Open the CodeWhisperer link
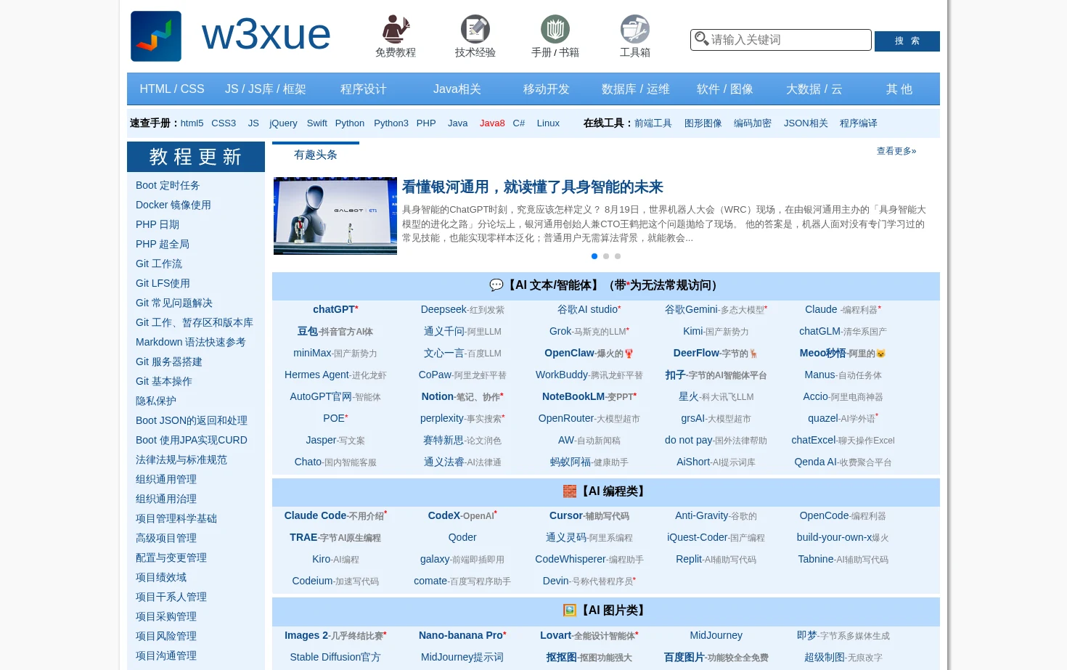The width and height of the screenshot is (1067, 670). click(589, 560)
